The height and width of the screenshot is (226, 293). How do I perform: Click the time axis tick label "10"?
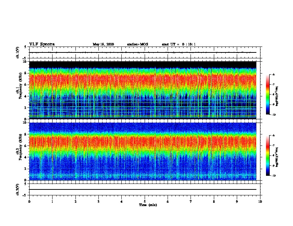[x=260, y=202]
